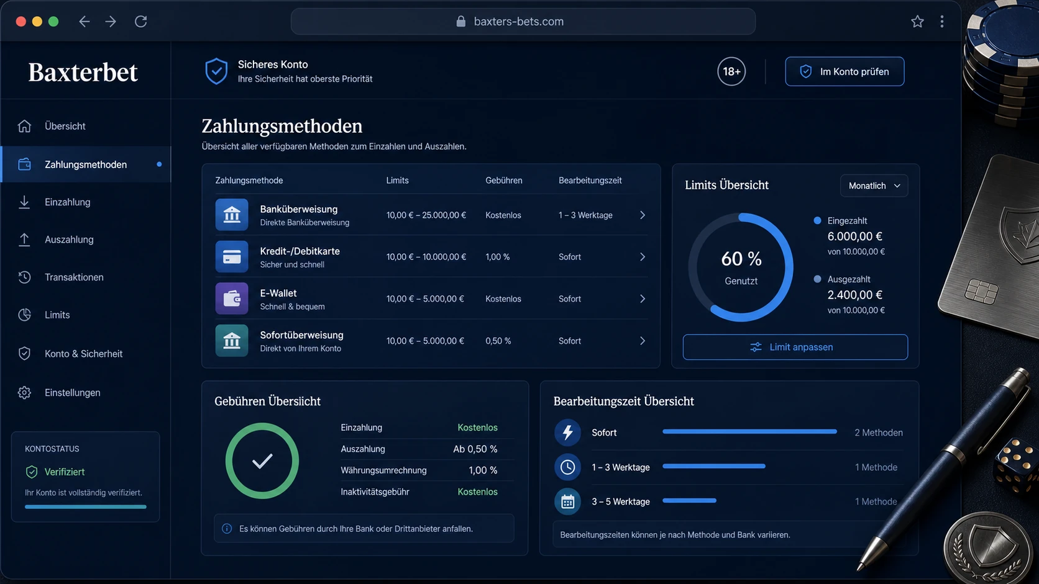This screenshot has height=584, width=1039.
Task: Expand the Sofortüberweisung row chevron
Action: (x=643, y=341)
